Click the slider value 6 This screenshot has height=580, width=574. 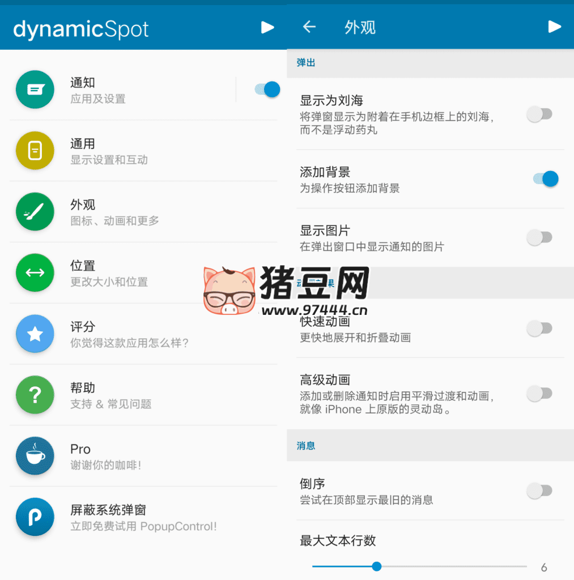coord(544,567)
